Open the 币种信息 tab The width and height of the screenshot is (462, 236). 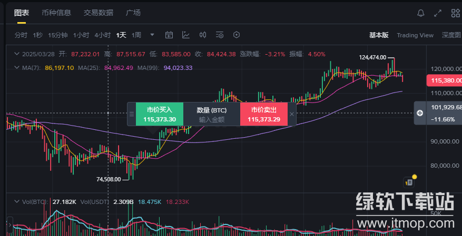coord(56,13)
